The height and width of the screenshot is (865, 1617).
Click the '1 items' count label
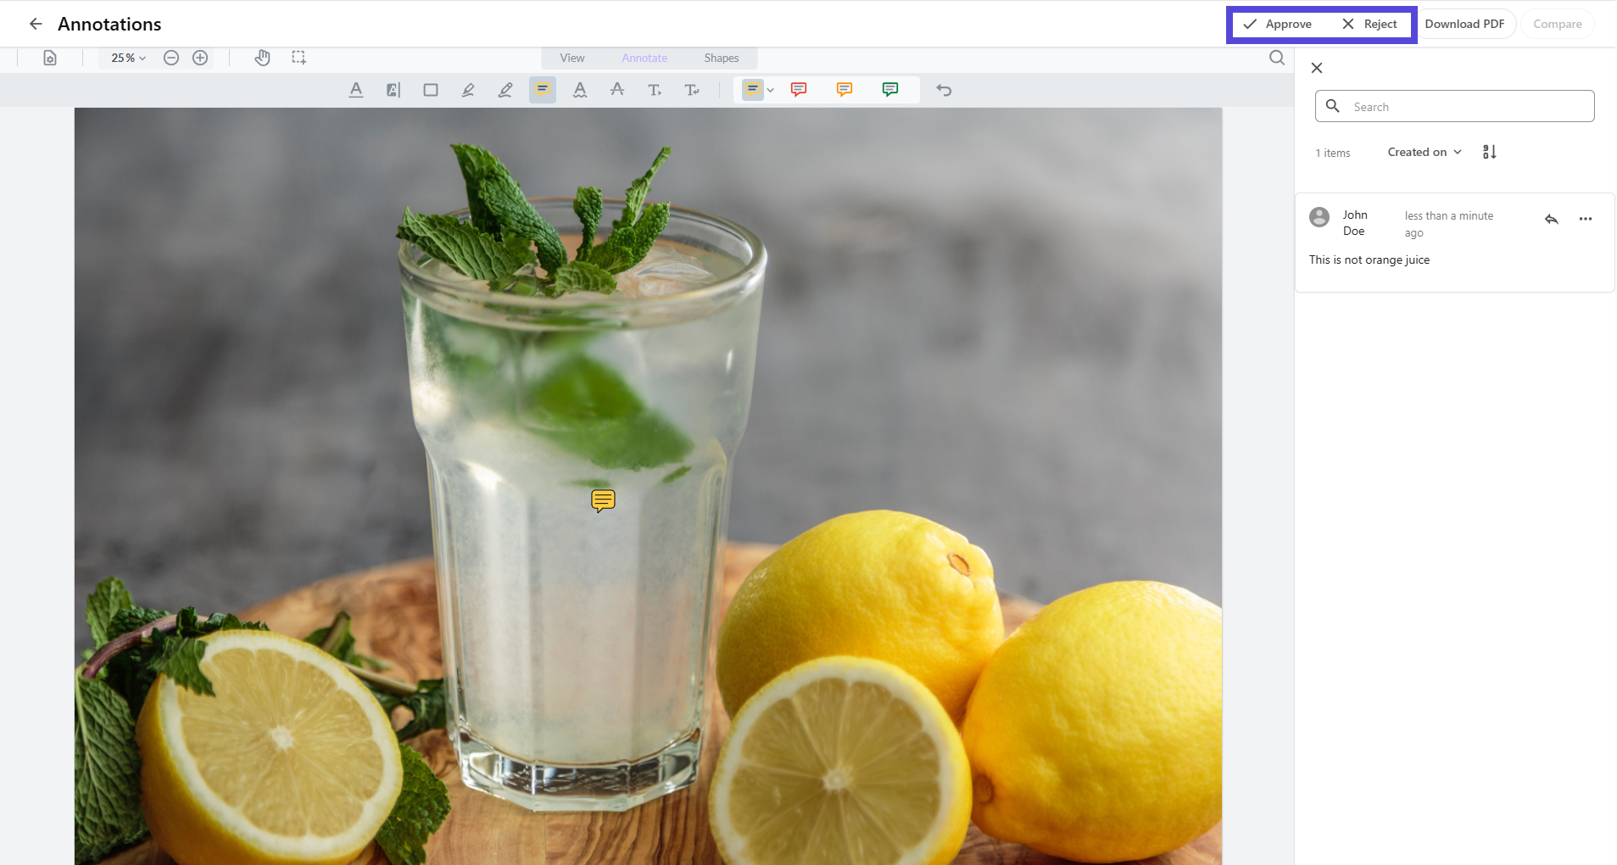(1333, 153)
